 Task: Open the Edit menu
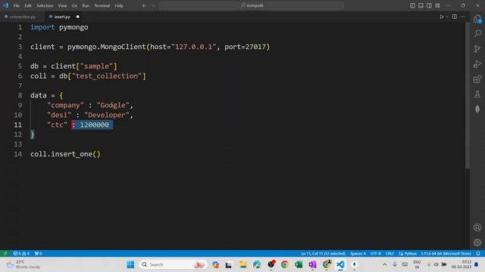(x=28, y=5)
